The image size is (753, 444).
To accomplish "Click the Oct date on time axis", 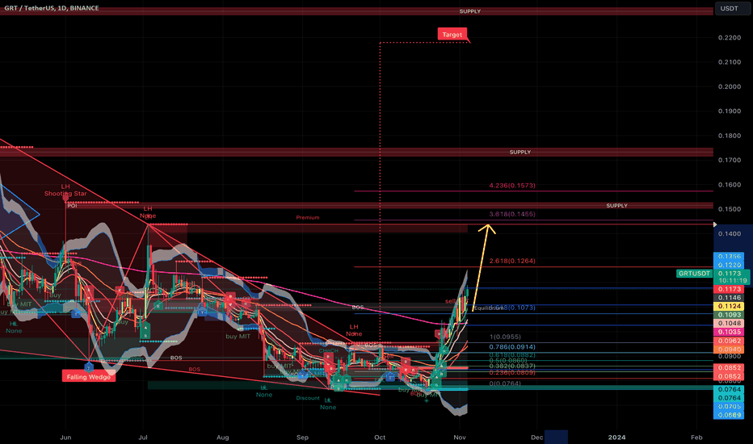I will [x=380, y=438].
